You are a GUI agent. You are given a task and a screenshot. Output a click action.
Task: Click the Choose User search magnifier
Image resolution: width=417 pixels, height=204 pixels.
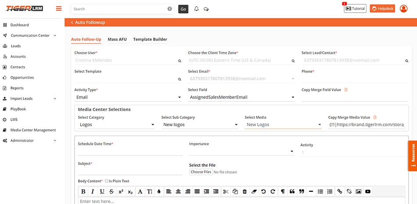click(x=180, y=61)
